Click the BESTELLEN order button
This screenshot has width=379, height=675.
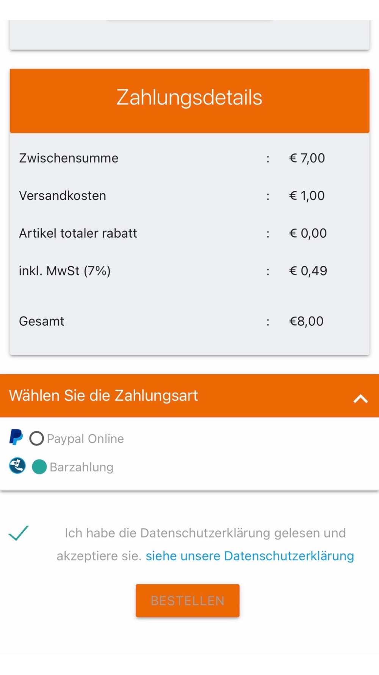[x=188, y=601]
